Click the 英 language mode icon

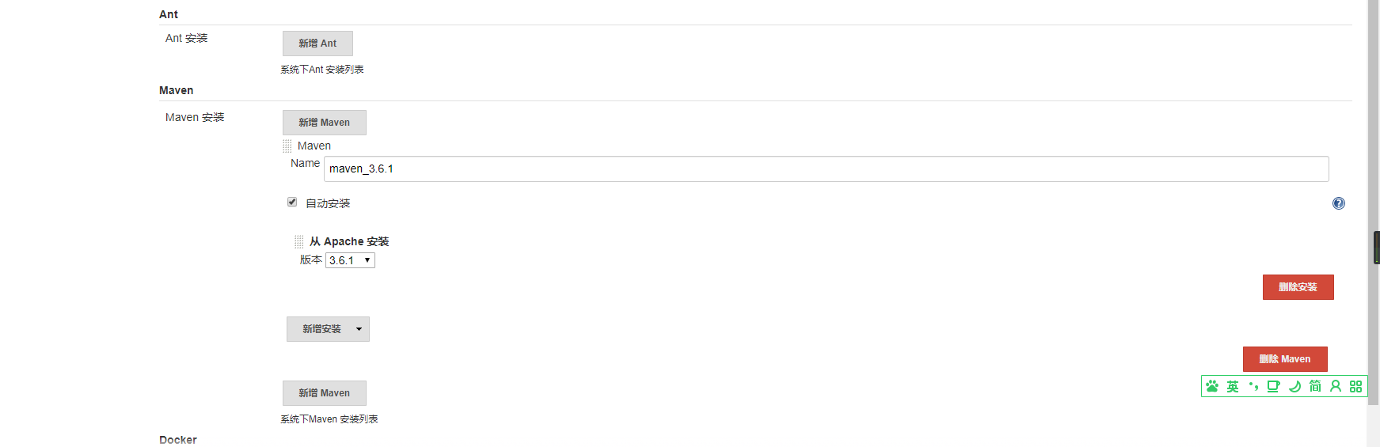(1233, 386)
